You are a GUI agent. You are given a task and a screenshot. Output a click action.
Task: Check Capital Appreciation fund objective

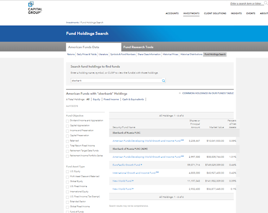[x=67, y=126]
